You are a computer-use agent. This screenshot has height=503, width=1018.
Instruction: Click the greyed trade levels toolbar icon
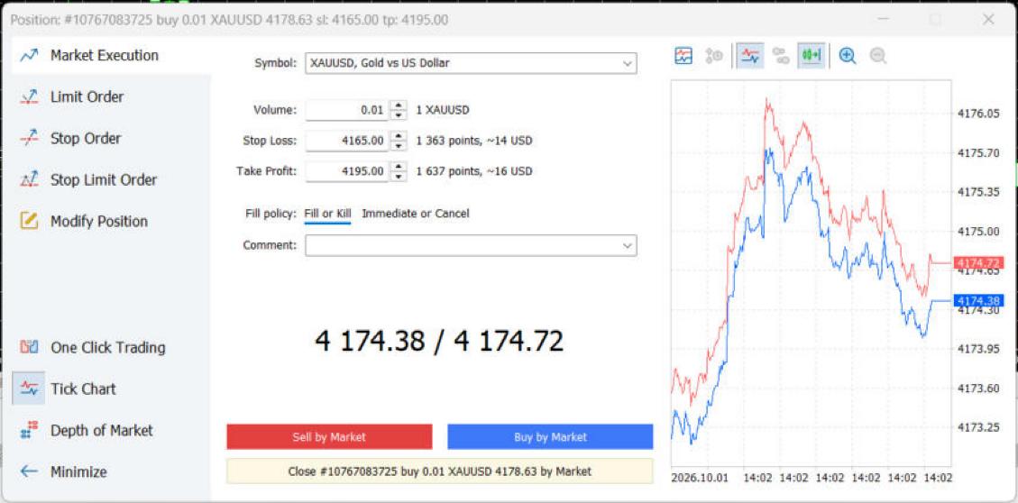714,56
